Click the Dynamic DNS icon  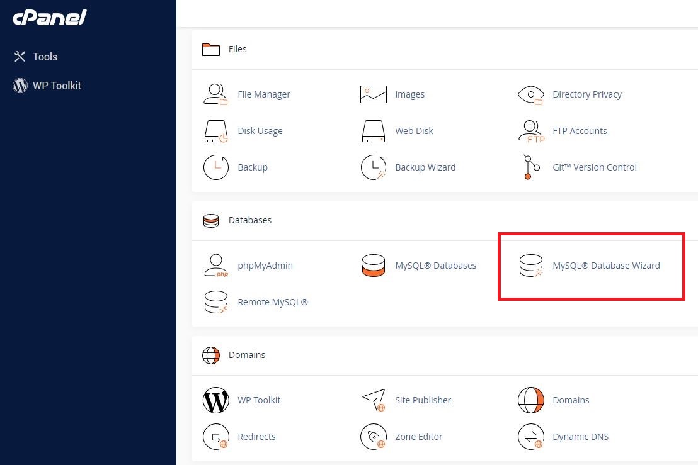[531, 437]
